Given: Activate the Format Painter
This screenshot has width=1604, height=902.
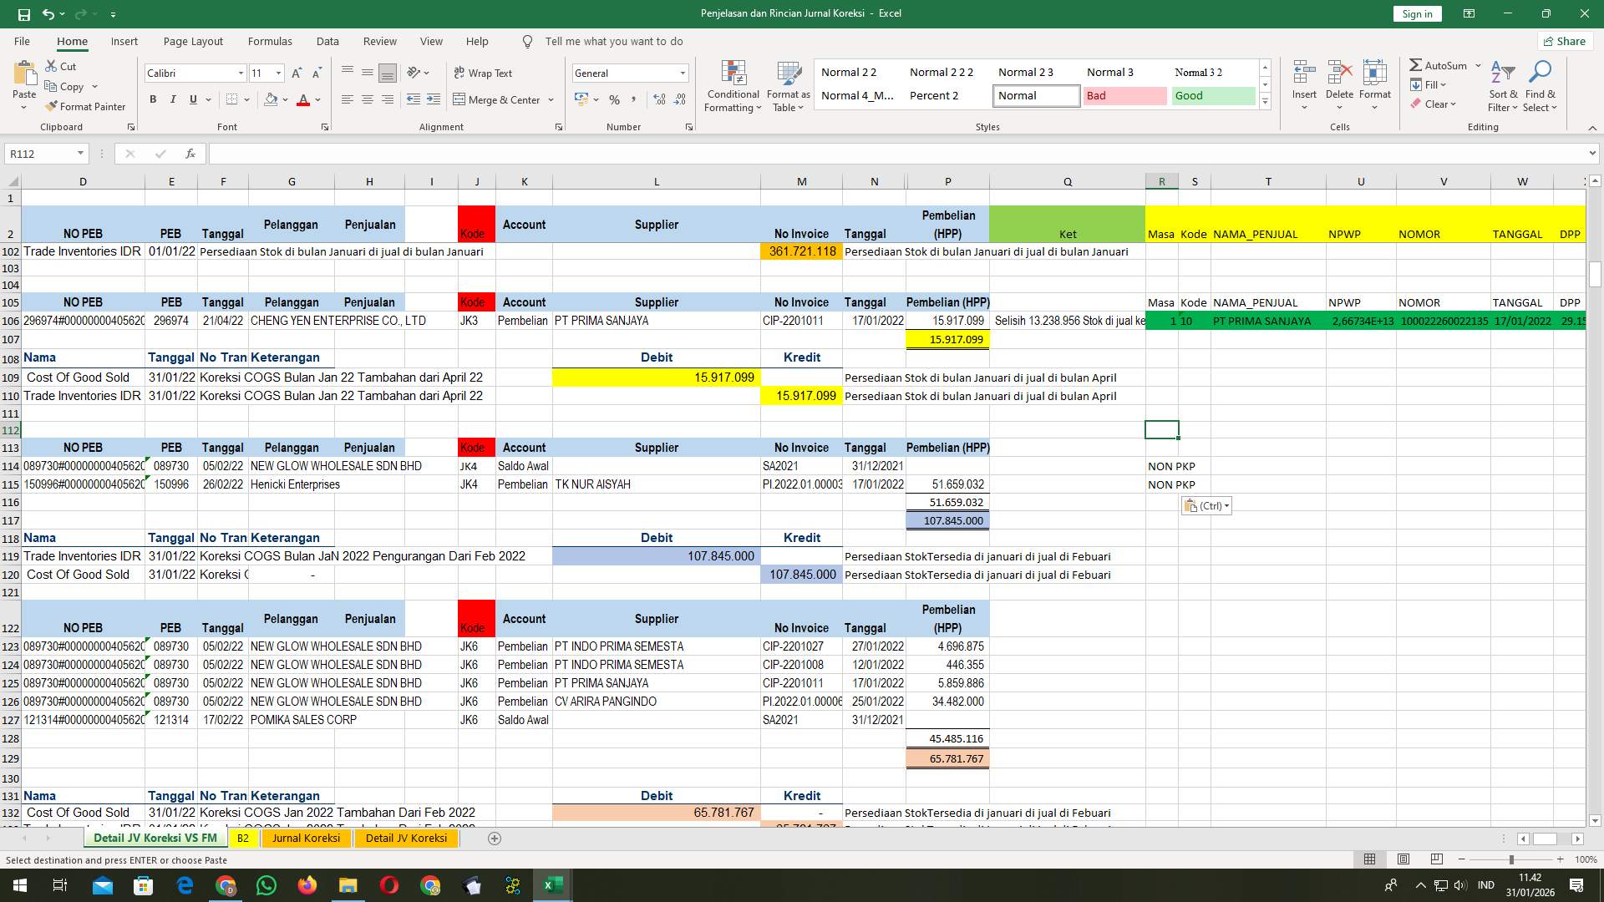Looking at the screenshot, I should [86, 106].
